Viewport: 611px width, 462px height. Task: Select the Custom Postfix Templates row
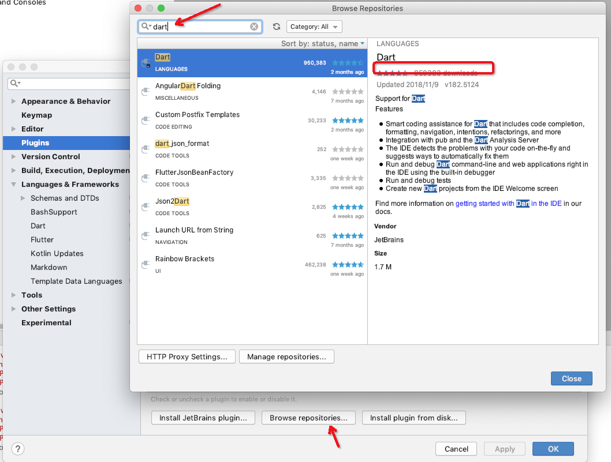[252, 121]
